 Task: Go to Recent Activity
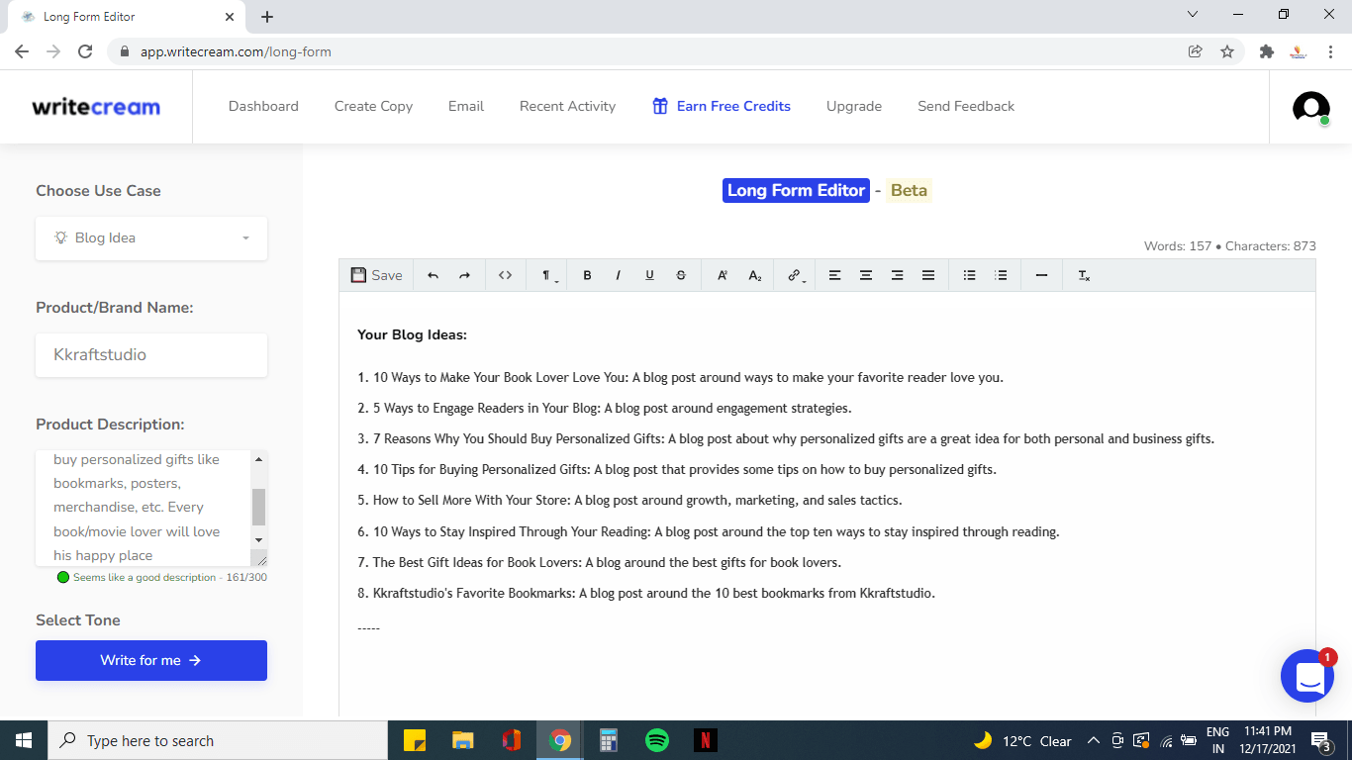[567, 106]
